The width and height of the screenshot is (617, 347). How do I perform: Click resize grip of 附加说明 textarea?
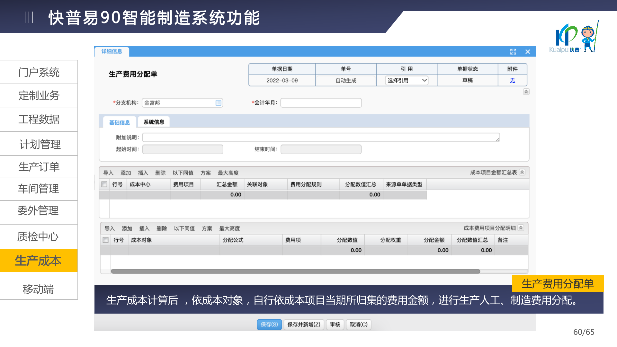click(x=497, y=139)
